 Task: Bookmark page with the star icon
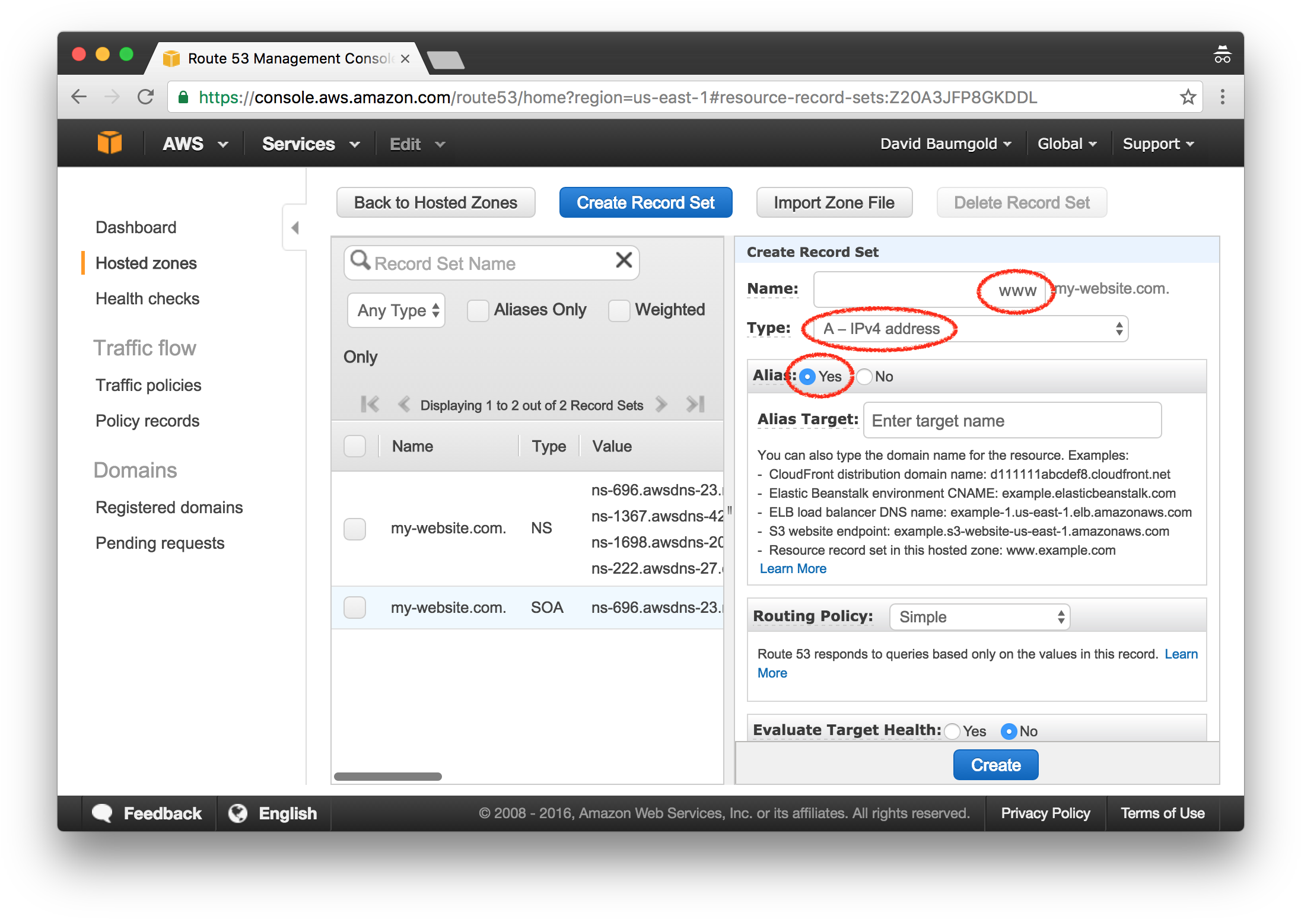click(x=1188, y=97)
